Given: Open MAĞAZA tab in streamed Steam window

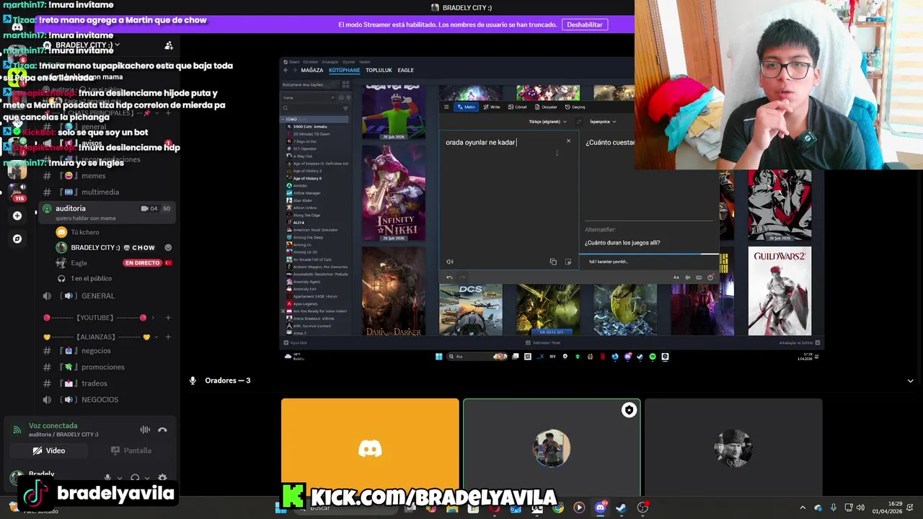Looking at the screenshot, I should click(x=312, y=70).
